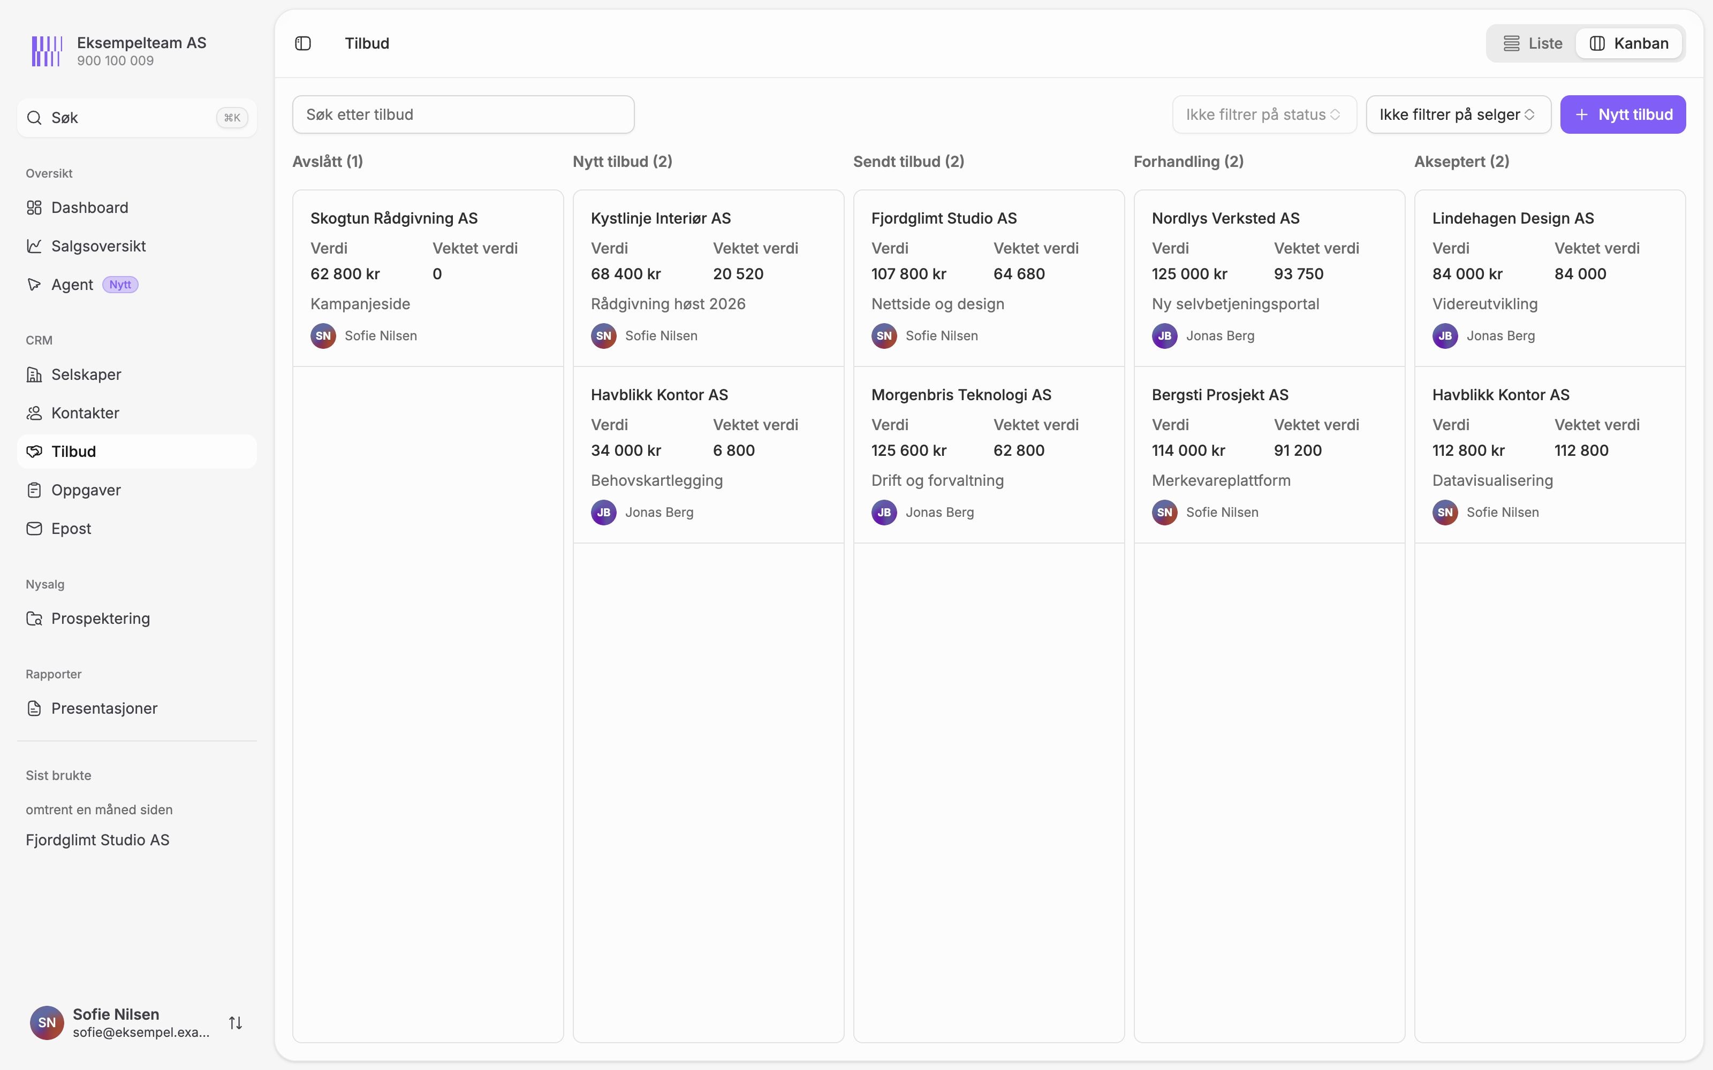
Task: Open the status filter dropdown
Action: click(x=1264, y=114)
